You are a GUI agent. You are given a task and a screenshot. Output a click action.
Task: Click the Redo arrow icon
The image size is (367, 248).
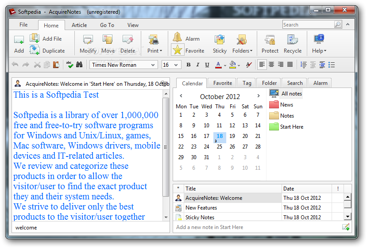26,65
